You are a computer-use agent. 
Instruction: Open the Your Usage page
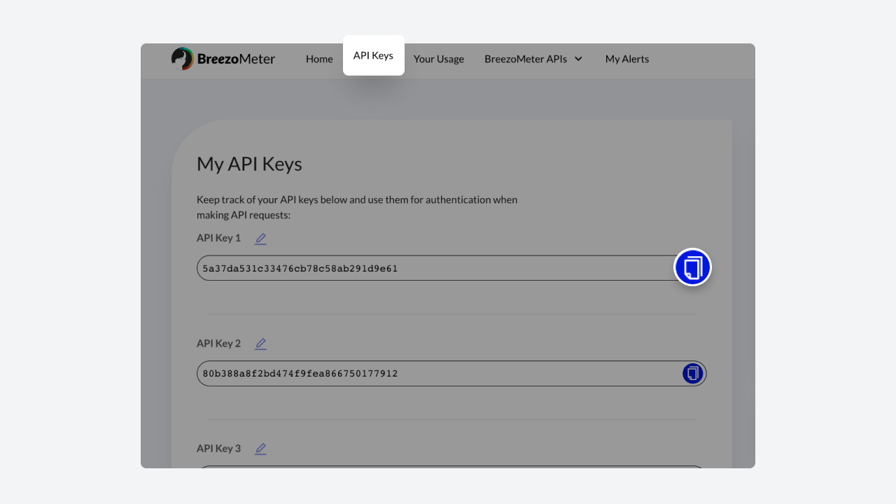439,59
